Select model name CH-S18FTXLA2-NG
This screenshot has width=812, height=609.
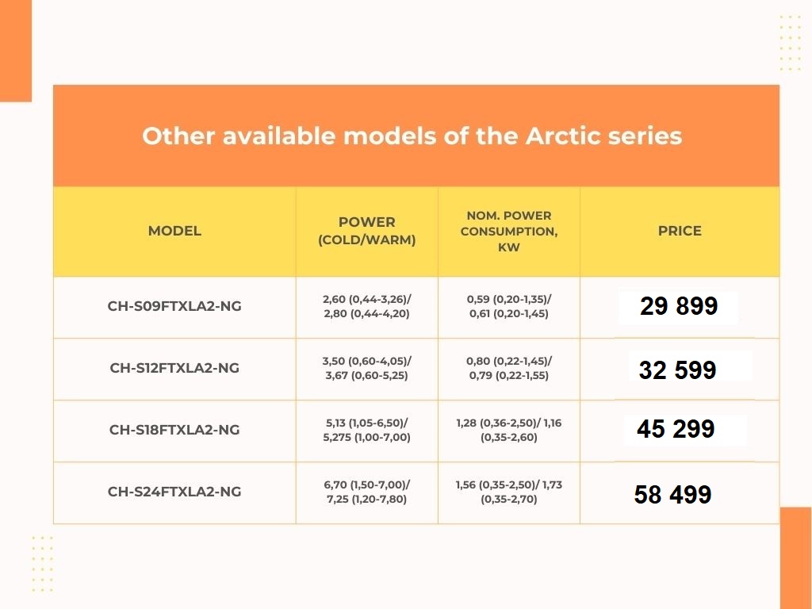(174, 430)
